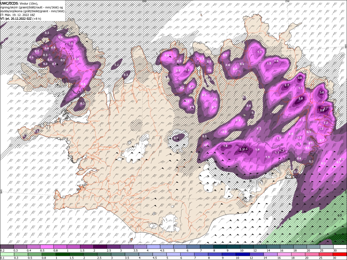Click the '30' label on the snow scale
The image size is (347, 260).
click(335, 251)
